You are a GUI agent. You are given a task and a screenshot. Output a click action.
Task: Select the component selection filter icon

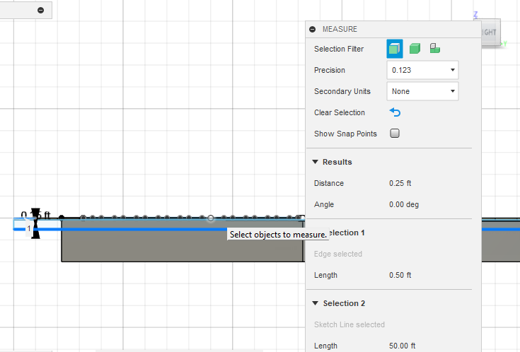click(x=435, y=48)
